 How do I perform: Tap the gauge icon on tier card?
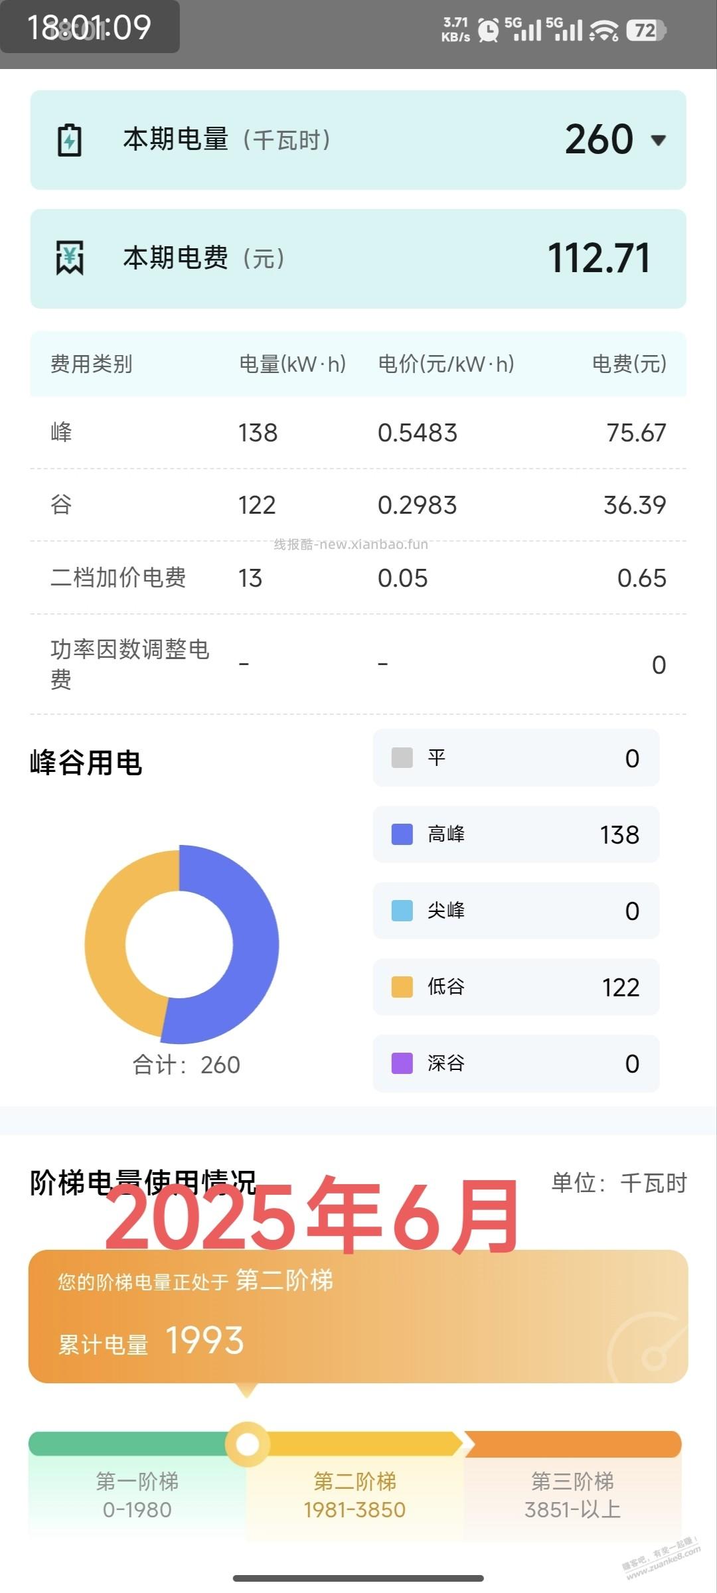point(647,1346)
